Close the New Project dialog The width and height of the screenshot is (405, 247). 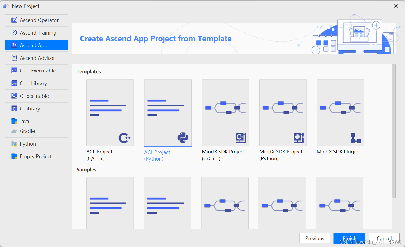click(396, 6)
